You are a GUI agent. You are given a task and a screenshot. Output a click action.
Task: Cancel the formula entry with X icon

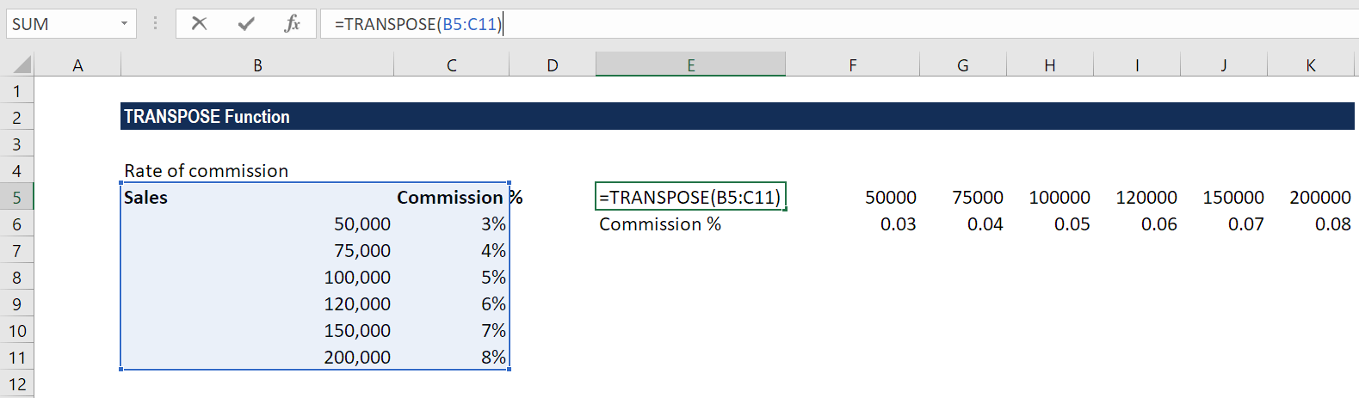point(199,23)
